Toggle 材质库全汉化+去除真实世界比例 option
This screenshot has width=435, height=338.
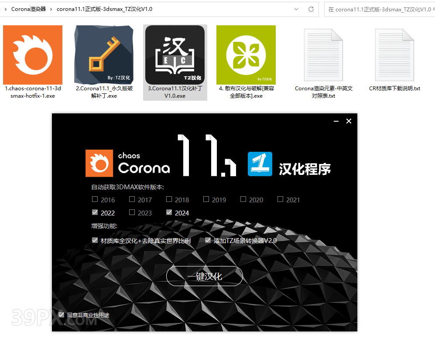[x=95, y=240]
